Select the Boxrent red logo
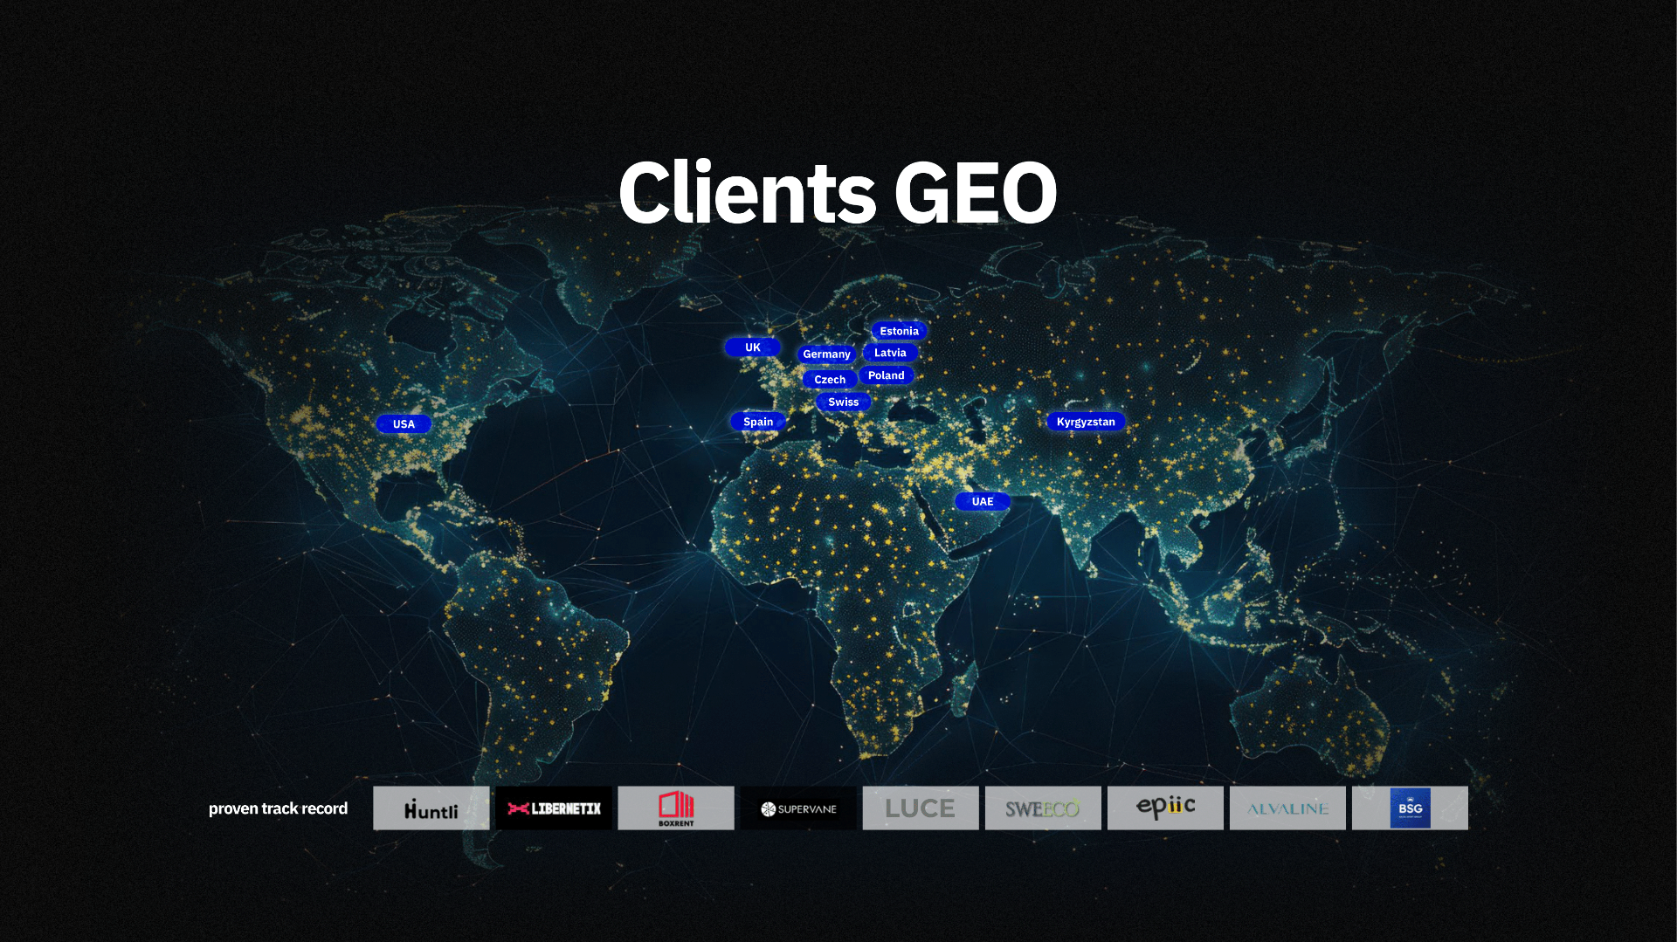 coord(676,808)
